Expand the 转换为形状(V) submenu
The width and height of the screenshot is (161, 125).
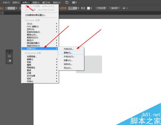click(x=40, y=46)
